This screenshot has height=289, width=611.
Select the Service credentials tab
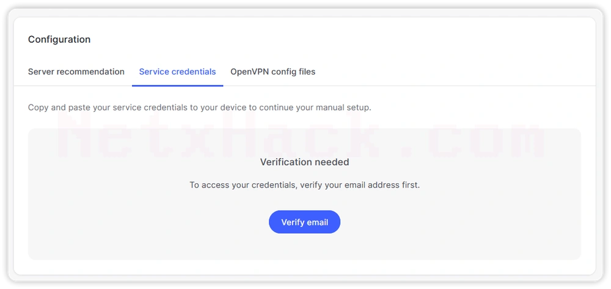[x=177, y=71]
